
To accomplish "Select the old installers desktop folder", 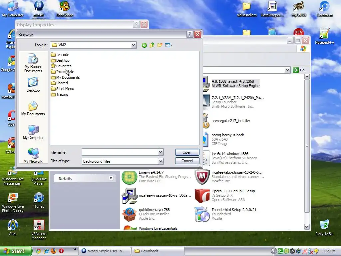I will coord(247,9).
